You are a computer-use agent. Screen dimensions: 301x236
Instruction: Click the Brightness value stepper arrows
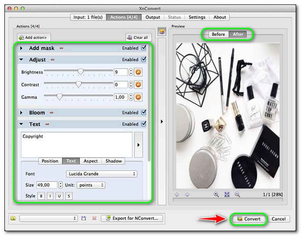click(131, 72)
